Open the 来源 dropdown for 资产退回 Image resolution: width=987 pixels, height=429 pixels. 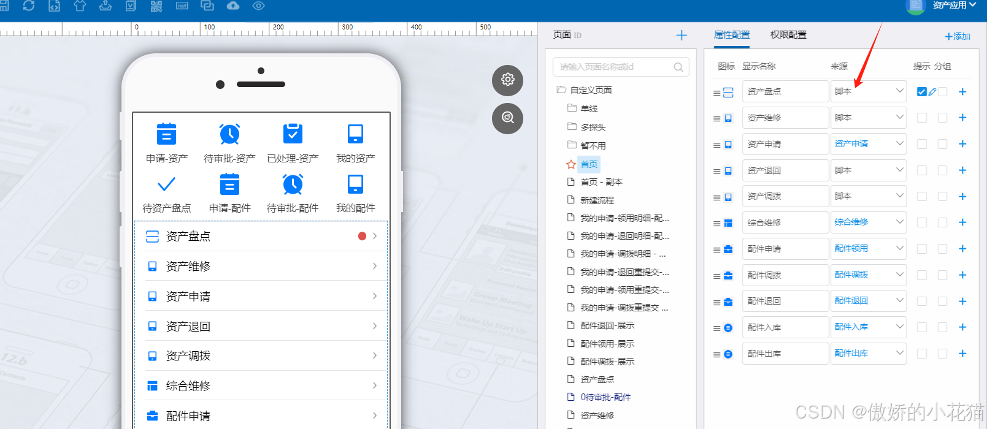tap(869, 170)
